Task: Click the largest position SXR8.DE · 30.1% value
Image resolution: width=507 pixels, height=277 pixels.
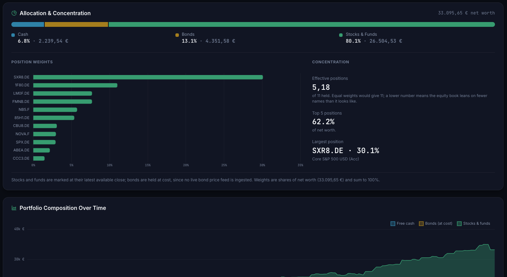Action: 346,150
